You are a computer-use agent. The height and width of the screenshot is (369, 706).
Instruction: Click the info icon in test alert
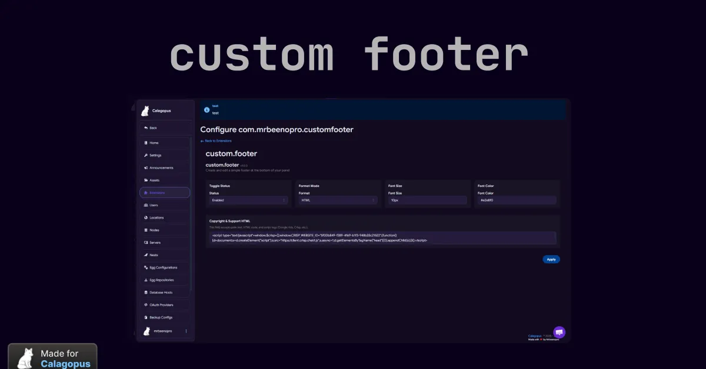(207, 110)
